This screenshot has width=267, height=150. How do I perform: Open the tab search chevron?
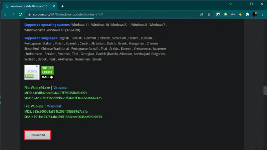pyautogui.click(x=230, y=4)
